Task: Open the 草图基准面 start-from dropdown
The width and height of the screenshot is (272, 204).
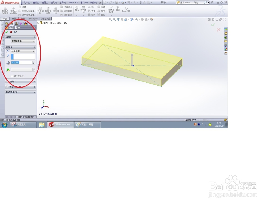Action: [34, 41]
